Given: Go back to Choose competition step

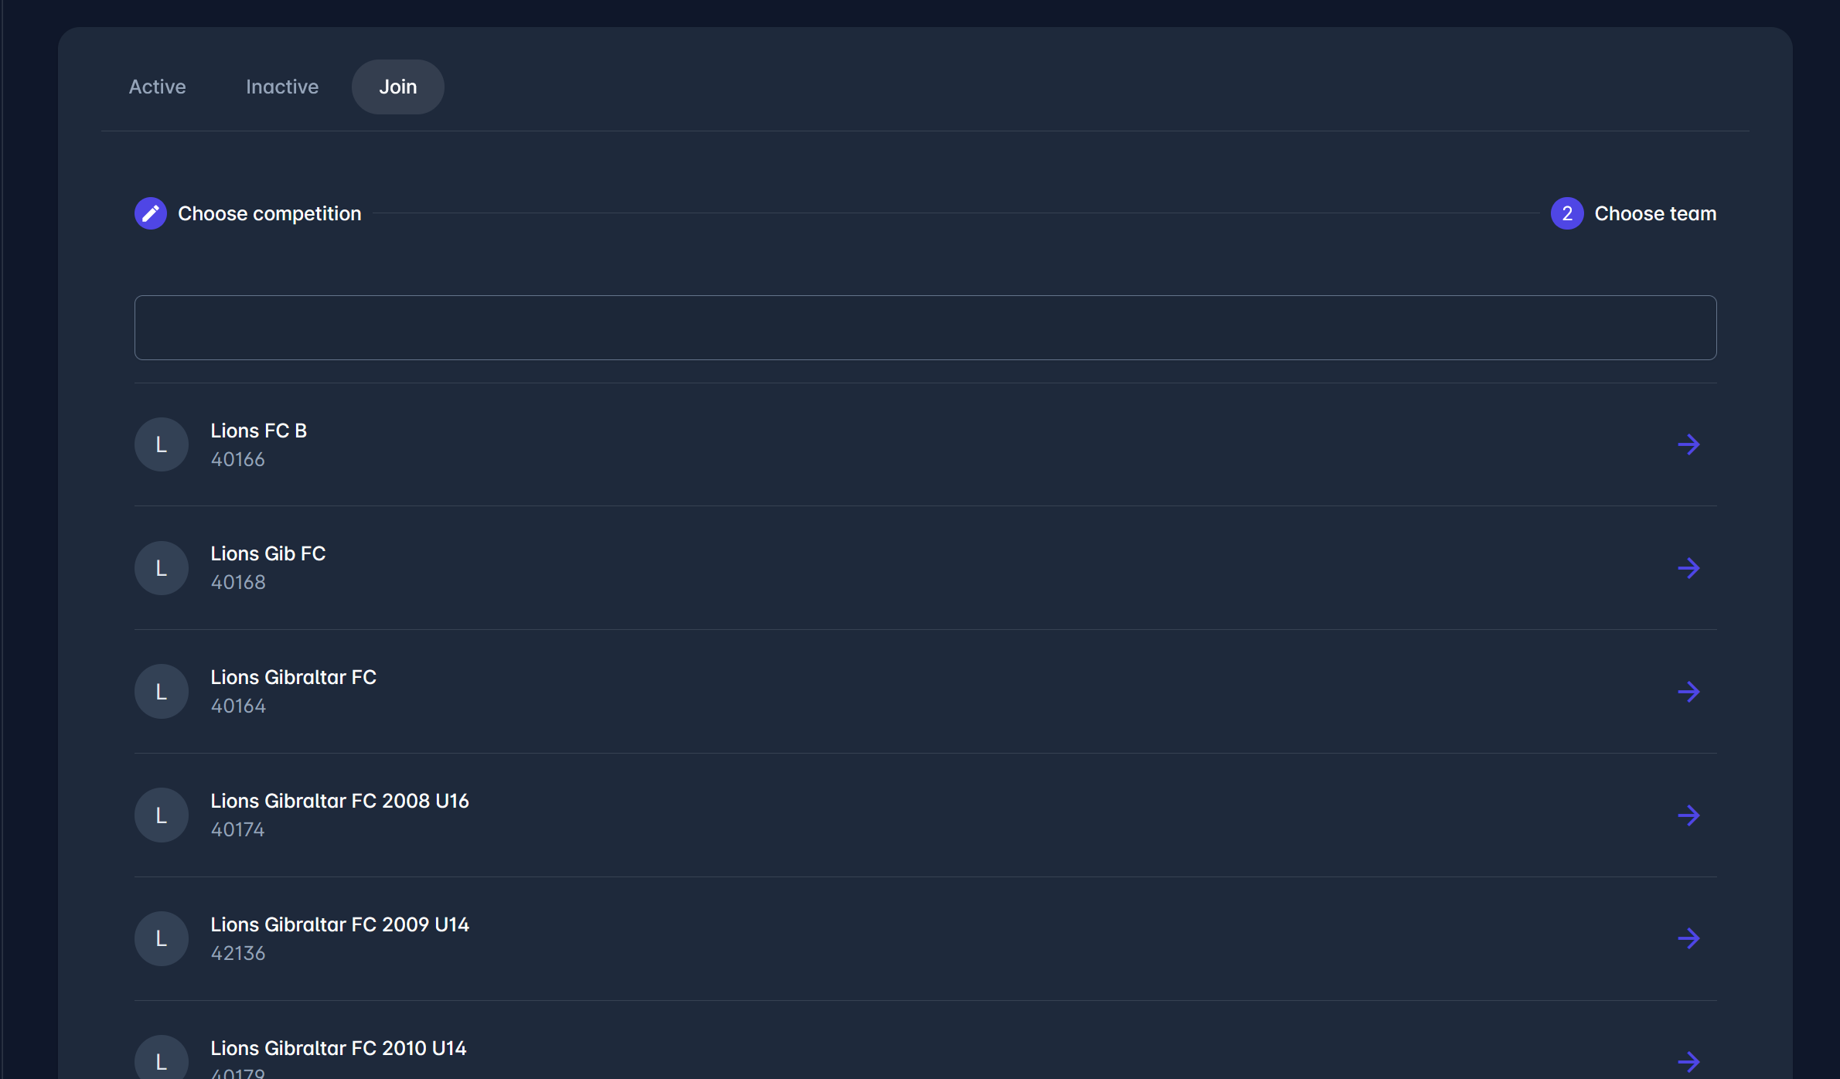Looking at the screenshot, I should tap(269, 213).
